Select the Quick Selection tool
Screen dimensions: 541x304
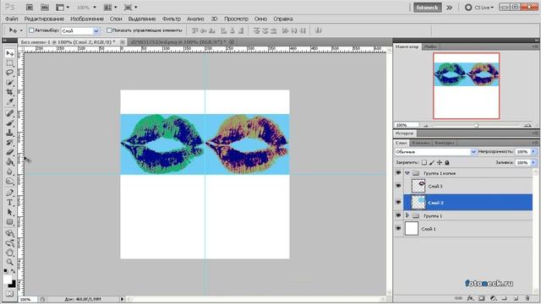(x=9, y=83)
